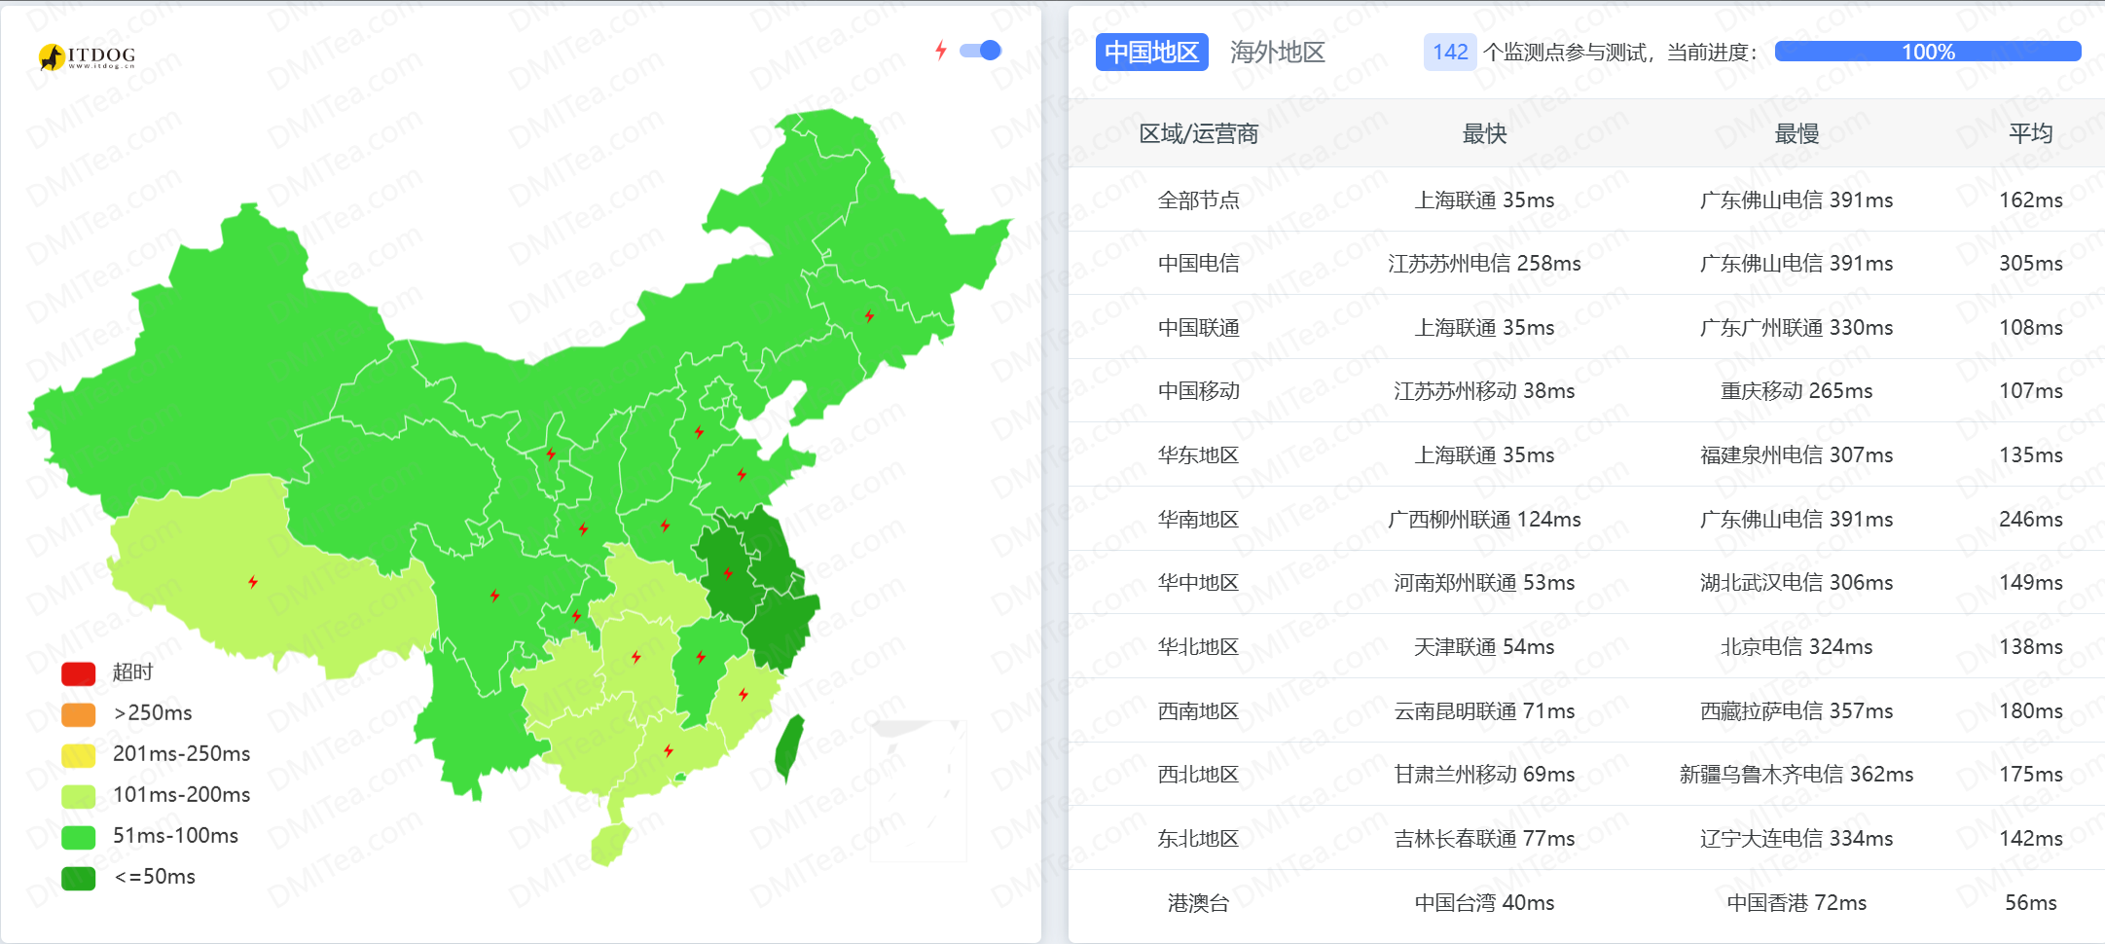Click the lightning marker on Sichuan

[494, 595]
